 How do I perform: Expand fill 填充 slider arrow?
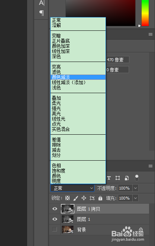coord(136,198)
